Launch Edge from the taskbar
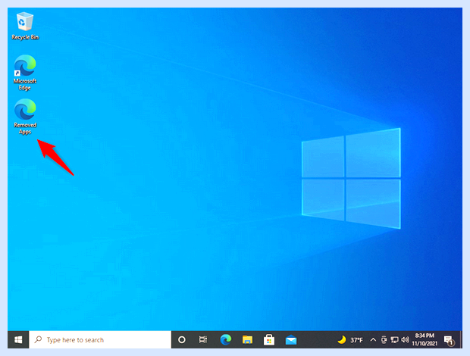Screen dimensions: 470x356 coord(226,340)
